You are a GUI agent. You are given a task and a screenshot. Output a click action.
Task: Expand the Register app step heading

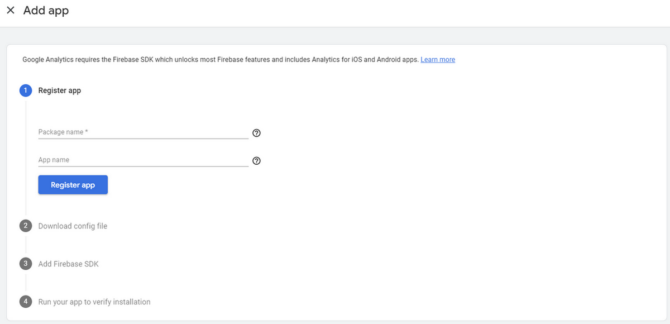click(x=60, y=90)
